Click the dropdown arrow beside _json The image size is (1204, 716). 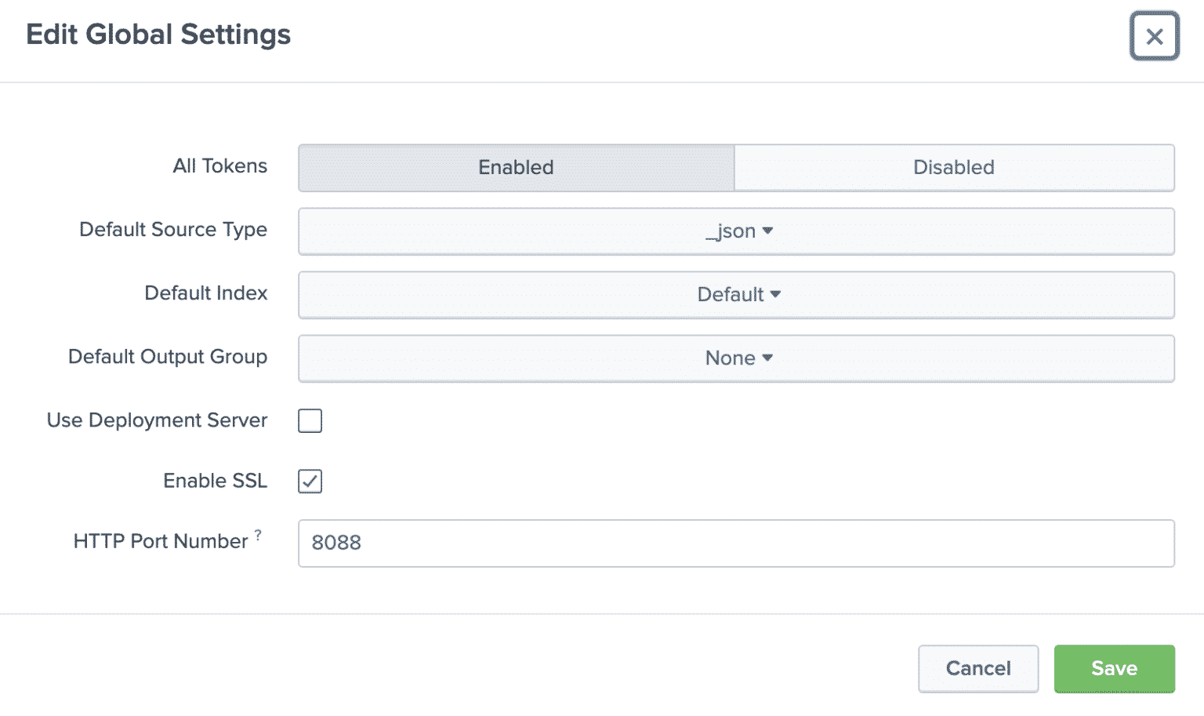[769, 231]
